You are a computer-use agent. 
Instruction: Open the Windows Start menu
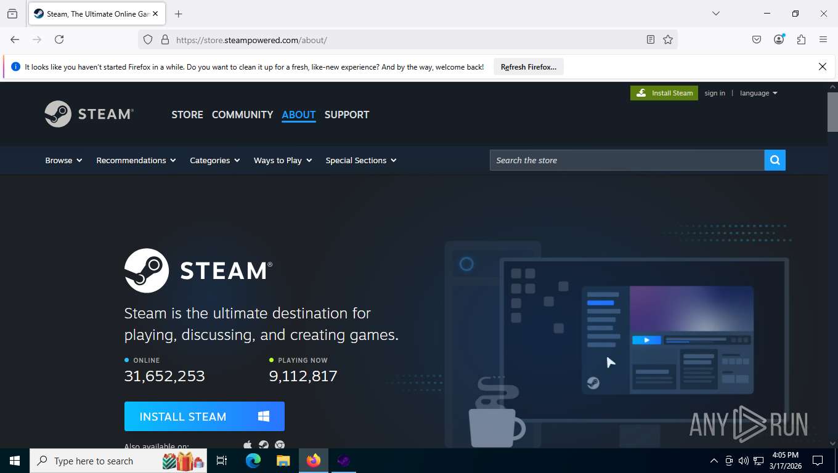coord(15,461)
